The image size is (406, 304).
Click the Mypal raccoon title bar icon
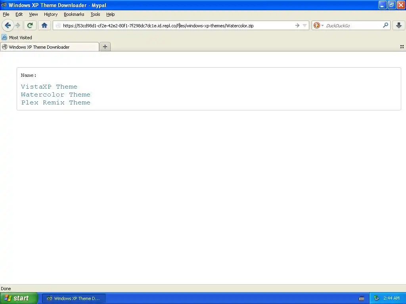pos(4,5)
